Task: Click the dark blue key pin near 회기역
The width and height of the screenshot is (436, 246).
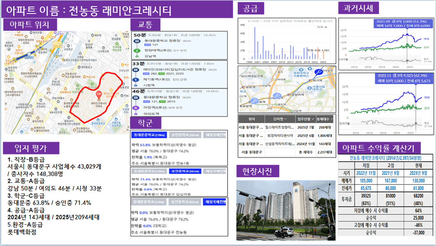Action: tap(318, 73)
